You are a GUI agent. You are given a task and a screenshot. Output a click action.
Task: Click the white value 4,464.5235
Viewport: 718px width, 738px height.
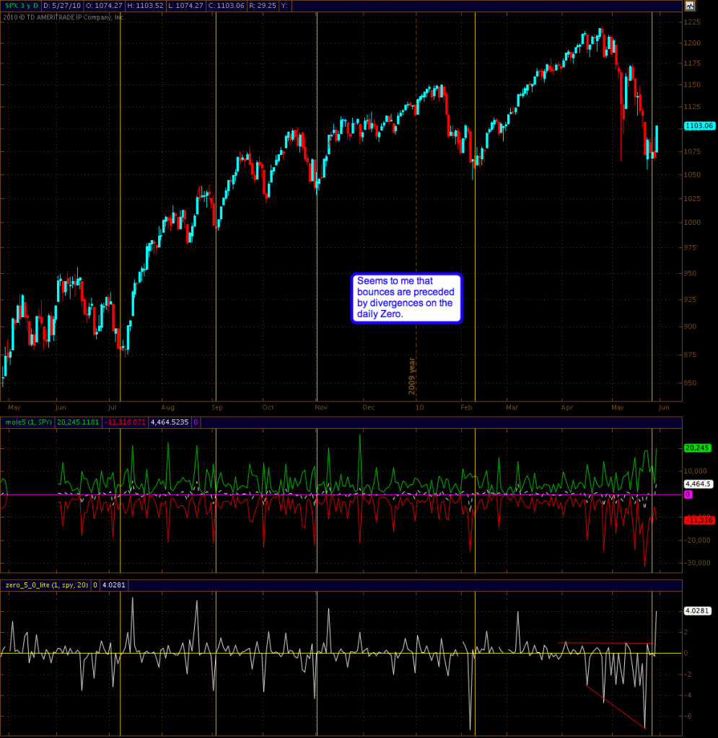coord(170,422)
